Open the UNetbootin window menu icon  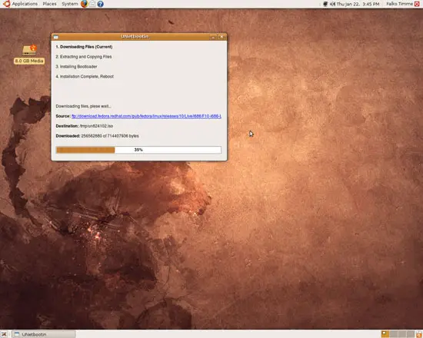(56, 37)
